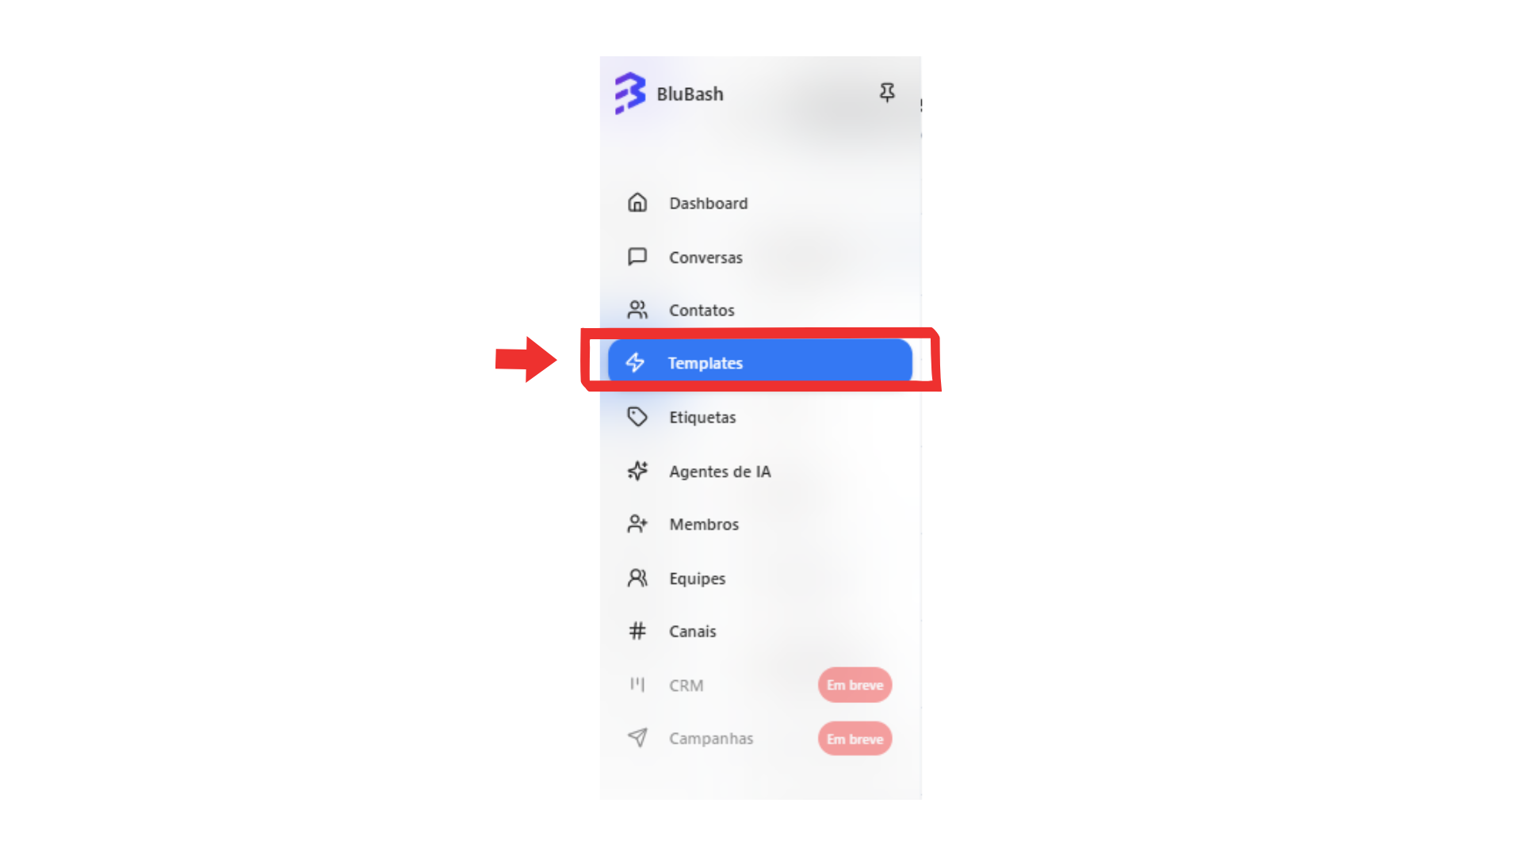Screen dimensions: 1522x856
Task: Click the Campanhas Em breve badge
Action: 855,739
